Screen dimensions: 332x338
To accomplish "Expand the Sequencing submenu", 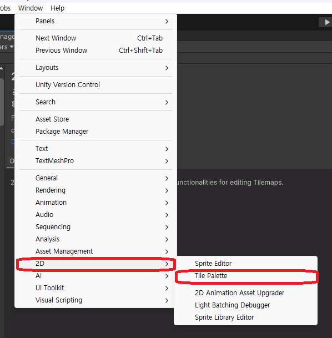I will tap(95, 227).
